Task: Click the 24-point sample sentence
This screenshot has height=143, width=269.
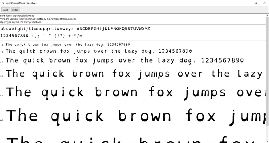Action: [125, 60]
